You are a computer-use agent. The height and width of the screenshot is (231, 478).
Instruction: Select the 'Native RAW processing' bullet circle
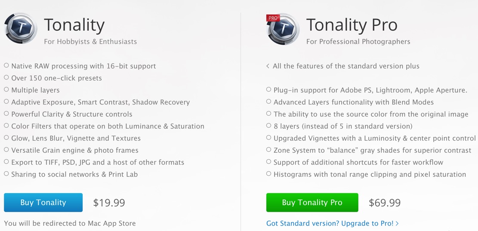pos(6,65)
